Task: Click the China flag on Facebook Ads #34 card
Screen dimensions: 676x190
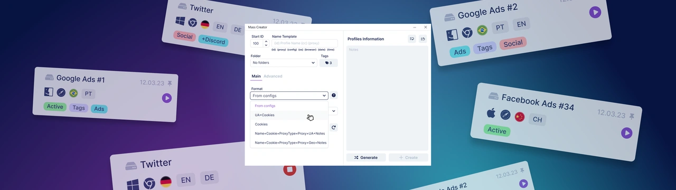Action: pyautogui.click(x=520, y=117)
